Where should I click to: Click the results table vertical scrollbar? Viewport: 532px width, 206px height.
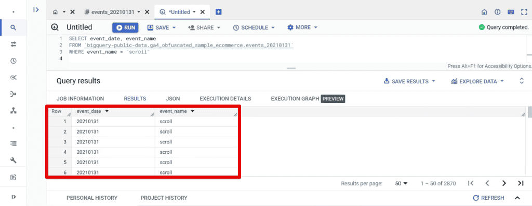pos(530,112)
